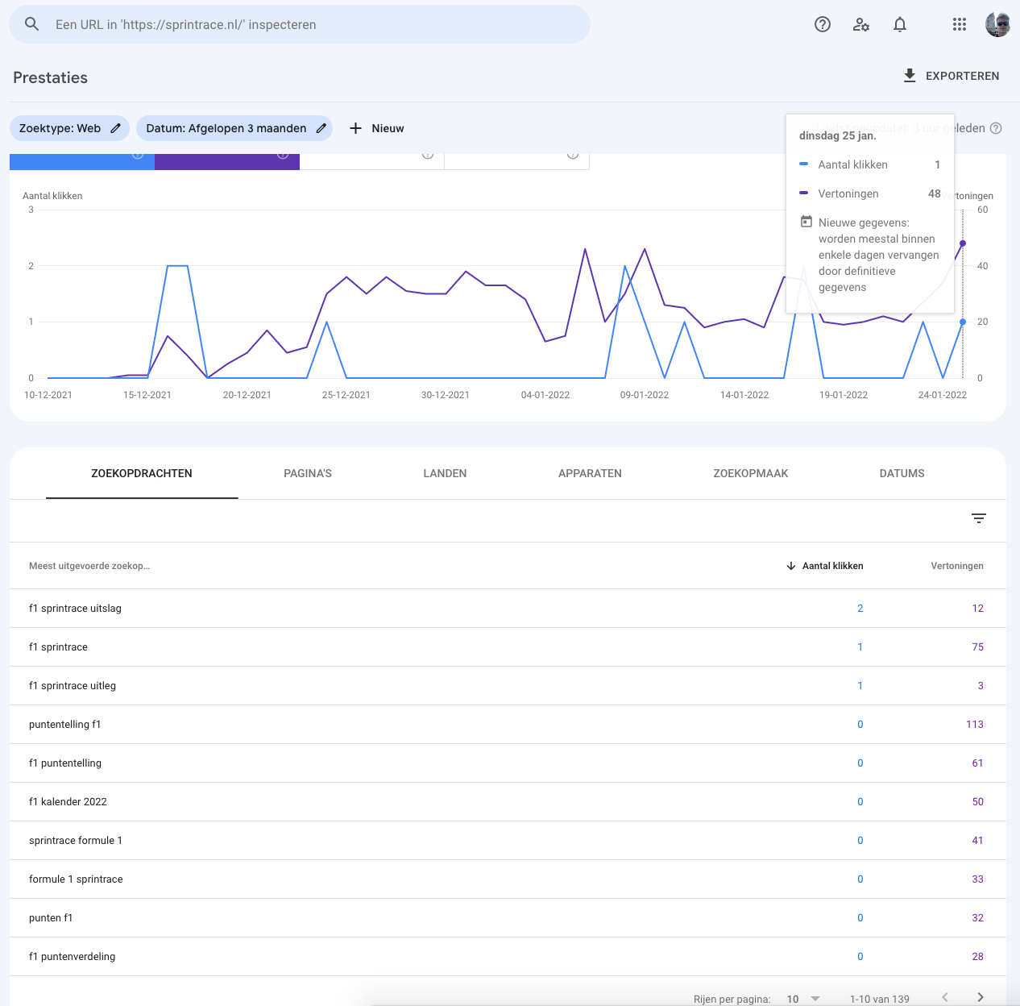Open user management settings icon
Viewport: 1020px width, 1006px height.
click(x=861, y=24)
